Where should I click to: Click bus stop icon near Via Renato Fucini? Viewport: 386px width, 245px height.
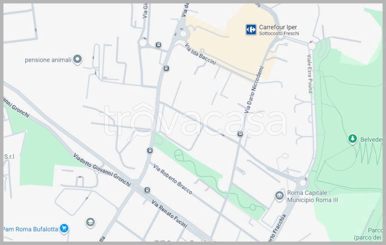[x=147, y=190]
